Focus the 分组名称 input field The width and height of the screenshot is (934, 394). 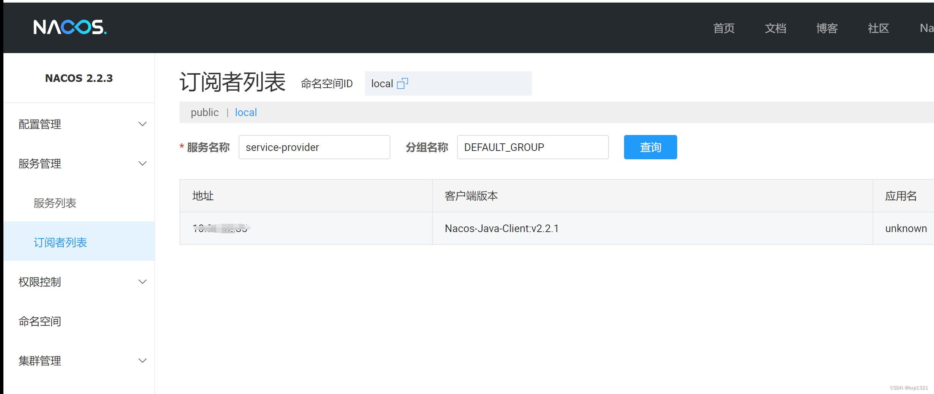click(533, 147)
